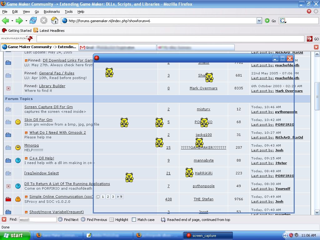This screenshot has width=320, height=240.
Task: Open author profile Mark Overmars
Action: coord(203,88)
